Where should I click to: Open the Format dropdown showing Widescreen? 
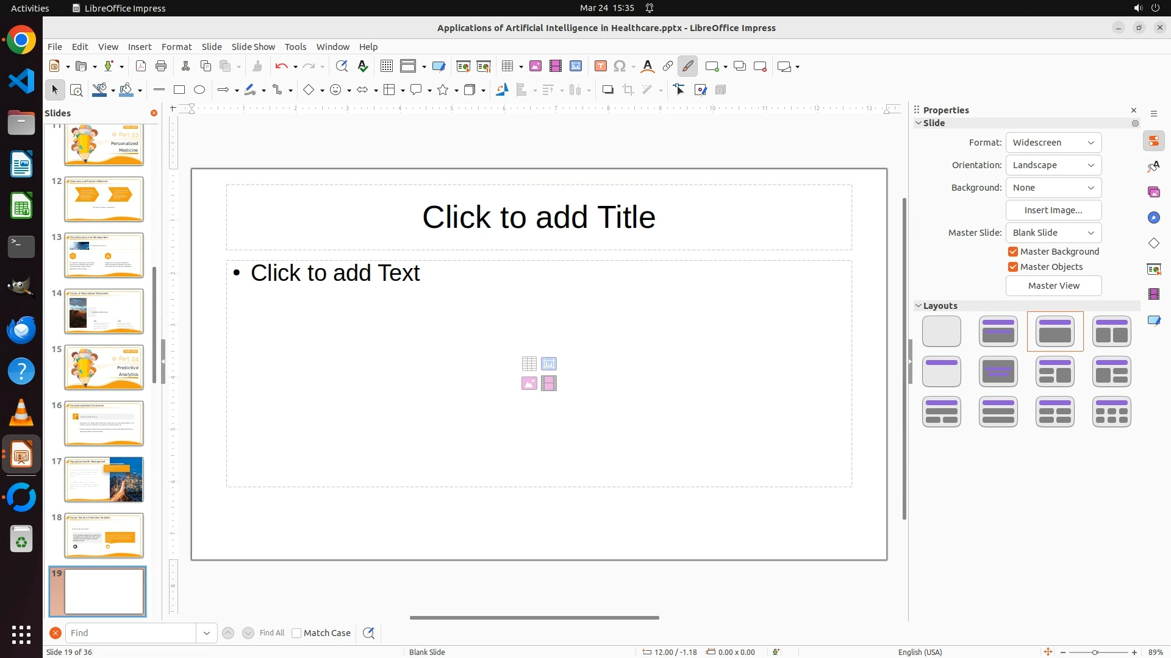[1053, 143]
